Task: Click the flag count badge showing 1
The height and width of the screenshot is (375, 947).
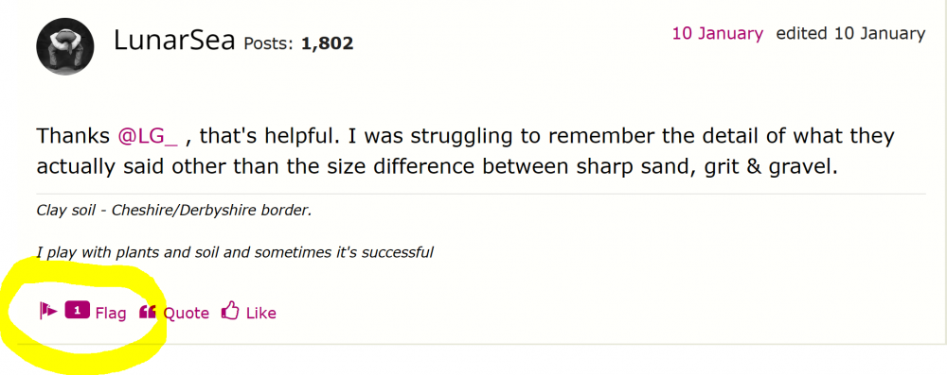Action: pos(78,311)
